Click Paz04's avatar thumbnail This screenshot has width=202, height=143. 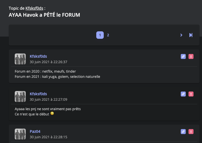[x=20, y=134]
